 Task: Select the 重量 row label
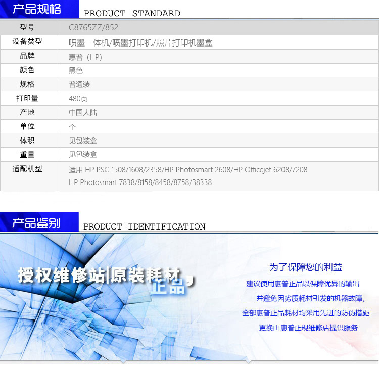pyautogui.click(x=27, y=154)
